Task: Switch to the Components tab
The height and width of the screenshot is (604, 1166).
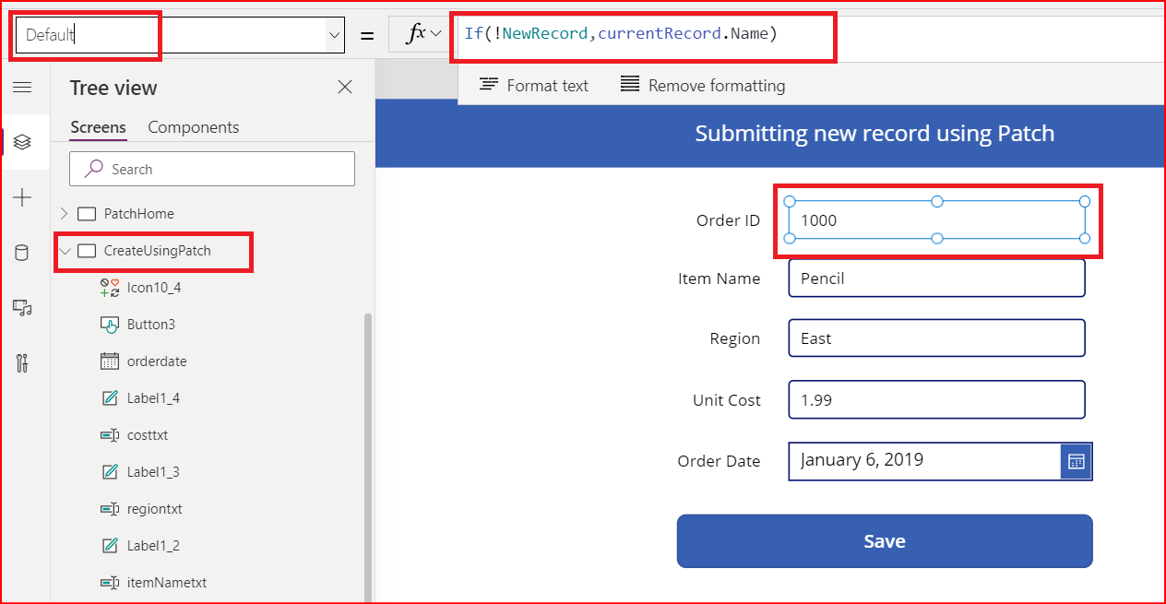Action: pyautogui.click(x=194, y=127)
